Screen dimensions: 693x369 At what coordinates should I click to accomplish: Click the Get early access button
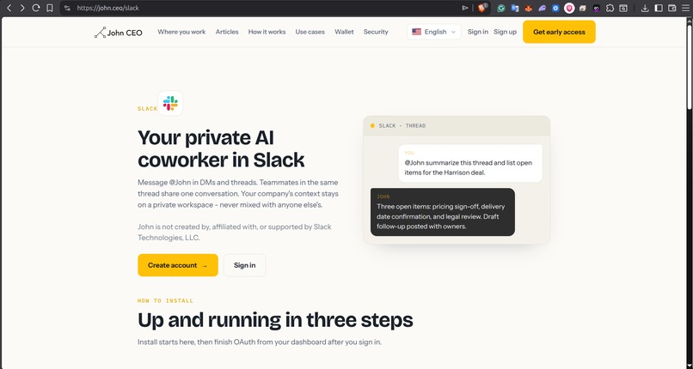click(559, 32)
